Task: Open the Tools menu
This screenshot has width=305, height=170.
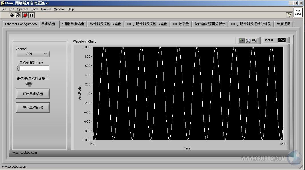Action: pos(35,9)
